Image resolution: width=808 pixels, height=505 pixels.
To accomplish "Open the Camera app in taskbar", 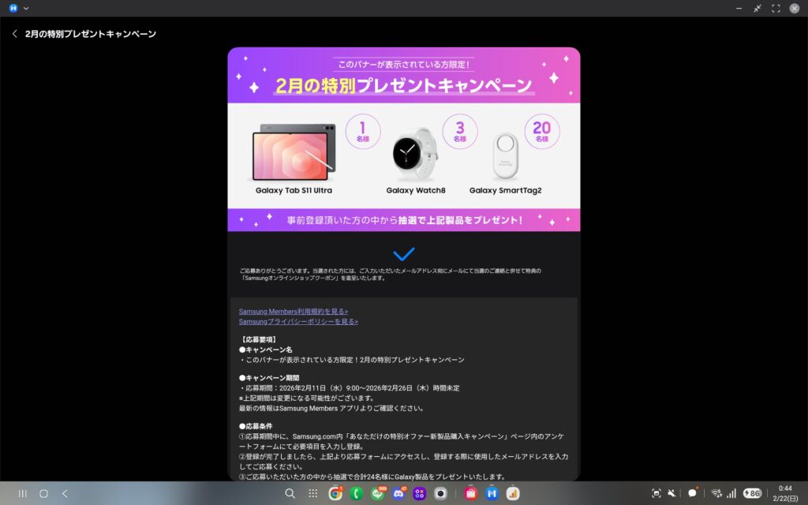I will (x=440, y=493).
